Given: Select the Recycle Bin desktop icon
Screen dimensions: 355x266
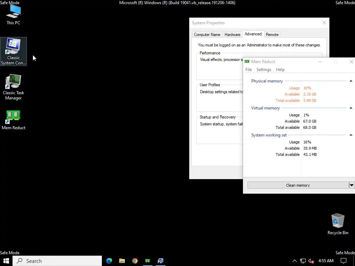Looking at the screenshot, I should coord(338,224).
